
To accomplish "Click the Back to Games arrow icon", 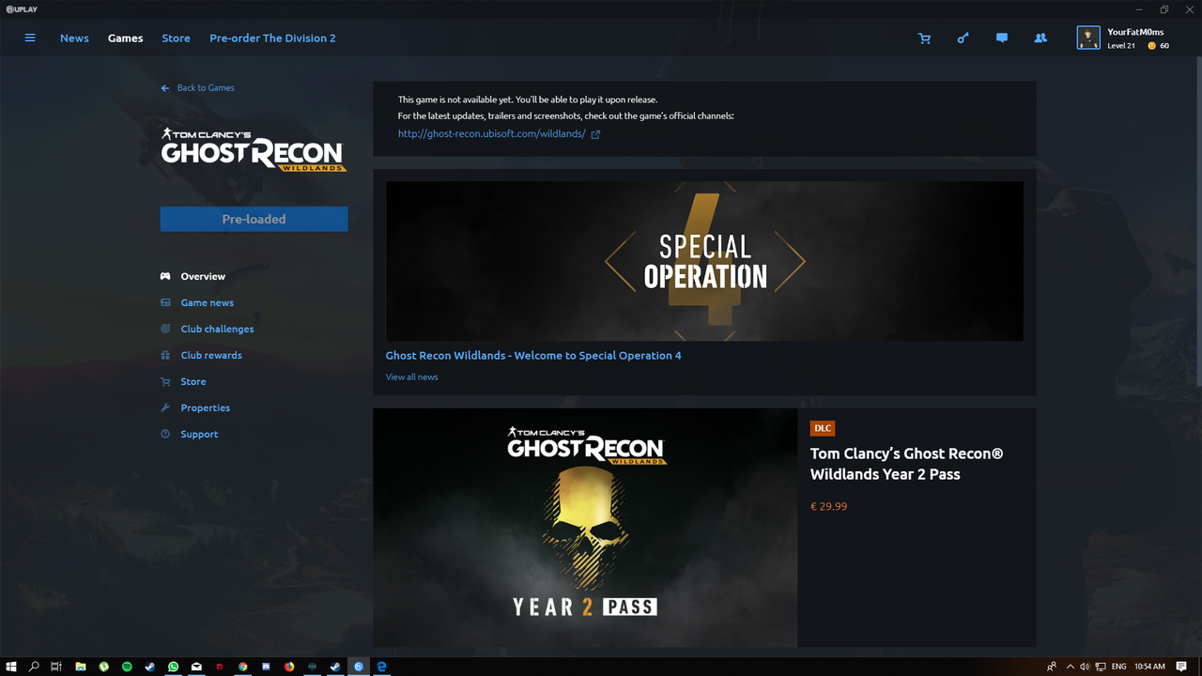I will pyautogui.click(x=166, y=88).
